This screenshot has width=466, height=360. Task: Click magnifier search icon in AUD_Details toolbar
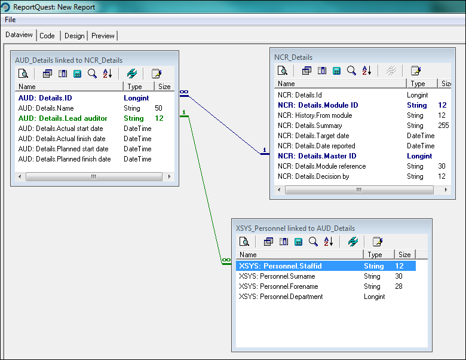(92, 74)
